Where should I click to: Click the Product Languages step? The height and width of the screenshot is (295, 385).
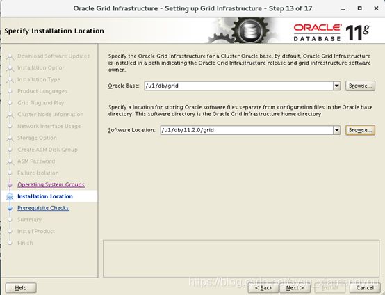[x=42, y=91]
